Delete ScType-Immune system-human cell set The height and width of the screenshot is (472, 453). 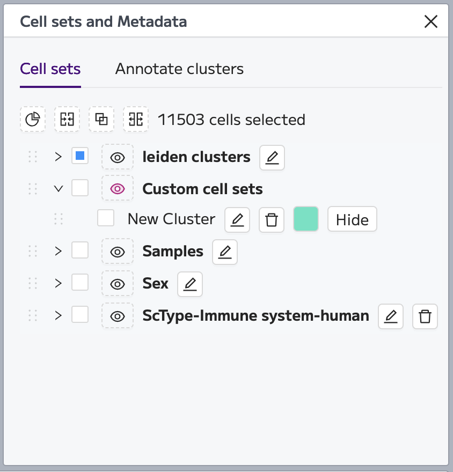click(x=425, y=316)
